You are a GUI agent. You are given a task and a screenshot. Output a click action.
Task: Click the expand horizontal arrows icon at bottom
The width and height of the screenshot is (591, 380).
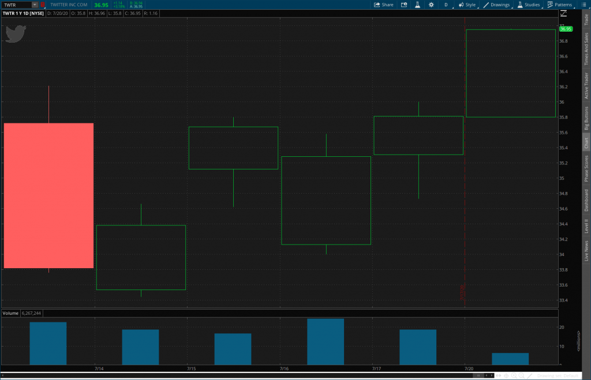(498, 375)
